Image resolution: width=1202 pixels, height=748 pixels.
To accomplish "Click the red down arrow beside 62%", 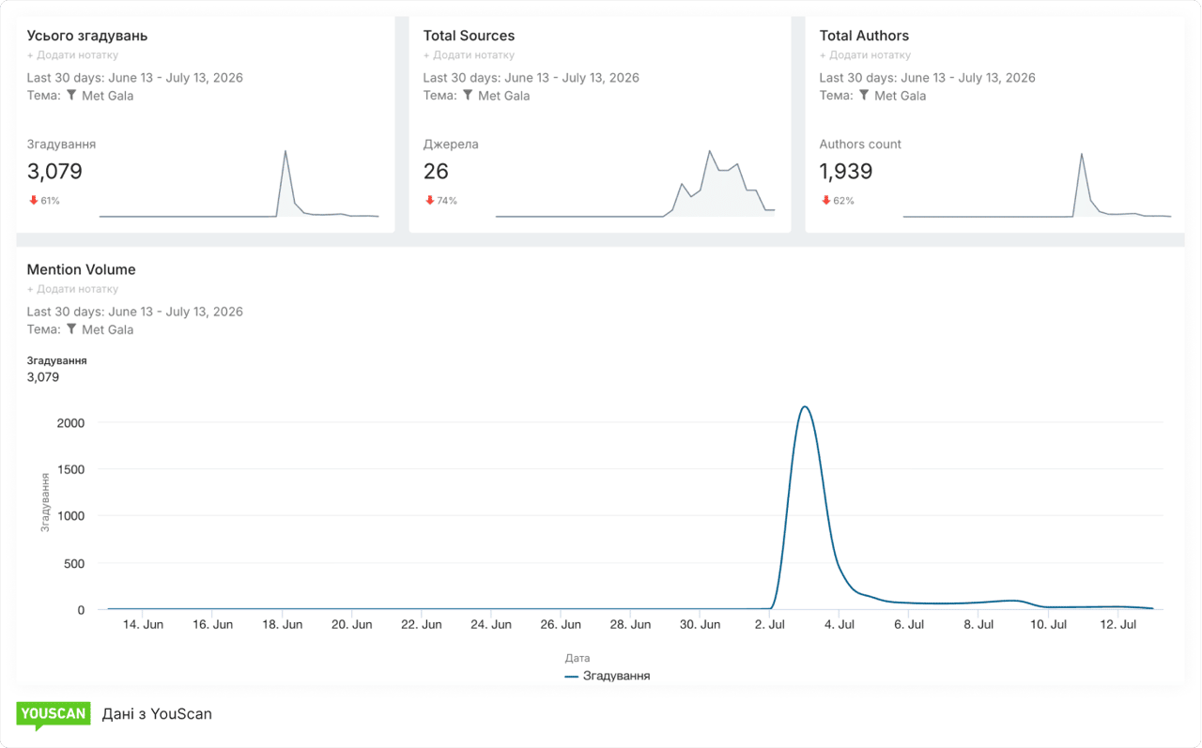I will (x=825, y=200).
